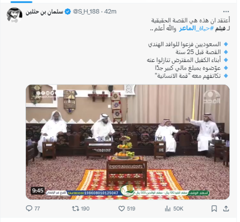Screen dimensions: 240x222
Task: Open the reply icon with 77 comments
Action: pyautogui.click(x=29, y=209)
